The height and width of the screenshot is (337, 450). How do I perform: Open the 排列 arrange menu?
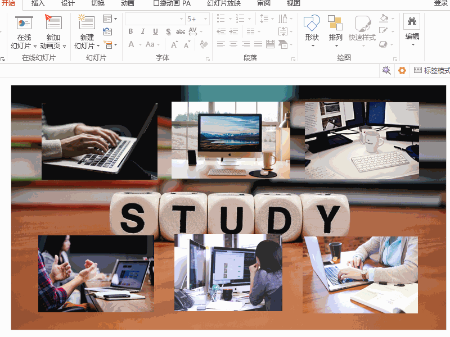[x=335, y=31]
